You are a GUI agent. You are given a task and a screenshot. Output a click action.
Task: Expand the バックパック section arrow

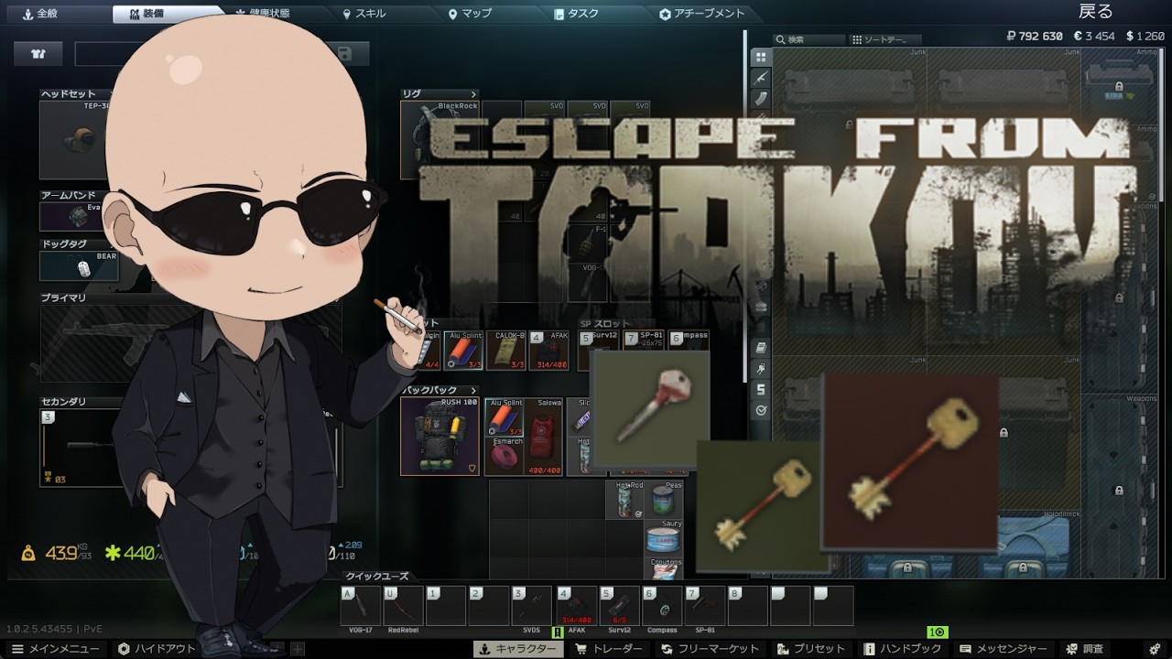473,390
